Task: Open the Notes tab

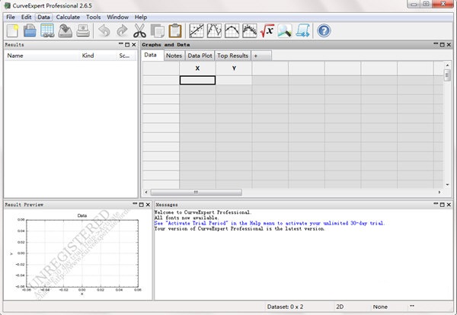Action: (174, 56)
